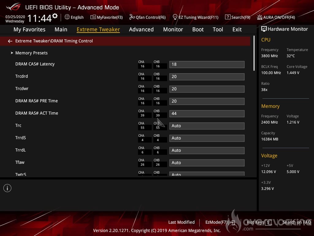Image resolution: width=314 pixels, height=236 pixels.
Task: Click the Hot Keys question mark icon
Action: [x=268, y=222]
